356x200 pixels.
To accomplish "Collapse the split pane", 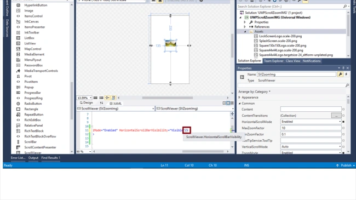I will pyautogui.click(x=232, y=103).
